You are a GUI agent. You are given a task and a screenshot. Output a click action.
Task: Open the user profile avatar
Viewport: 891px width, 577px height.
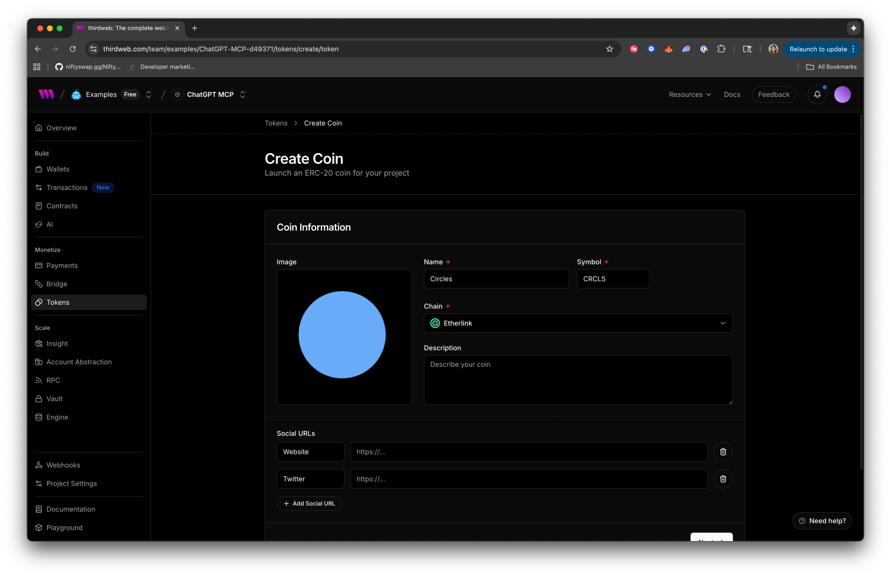[x=842, y=94]
